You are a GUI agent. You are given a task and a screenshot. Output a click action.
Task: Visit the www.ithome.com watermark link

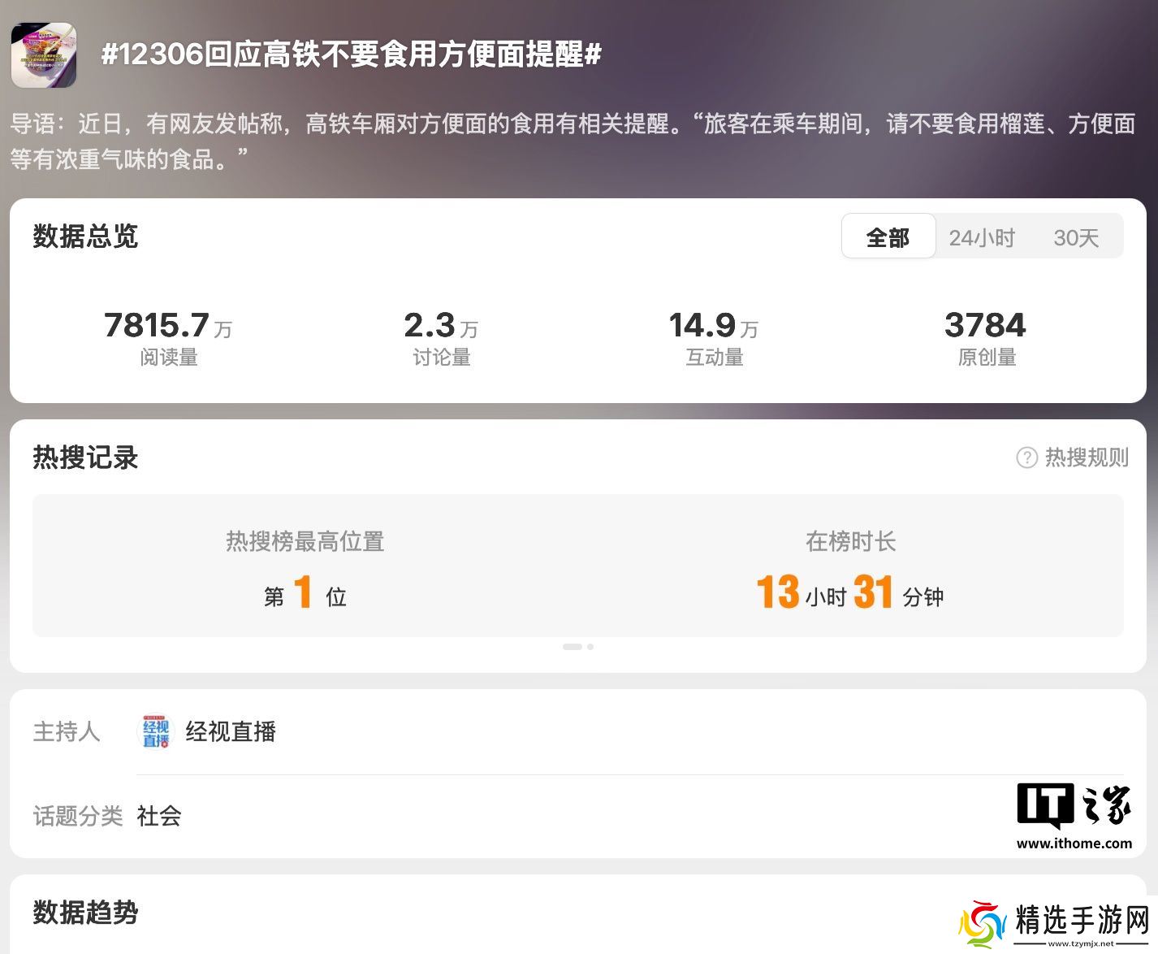(x=1074, y=843)
